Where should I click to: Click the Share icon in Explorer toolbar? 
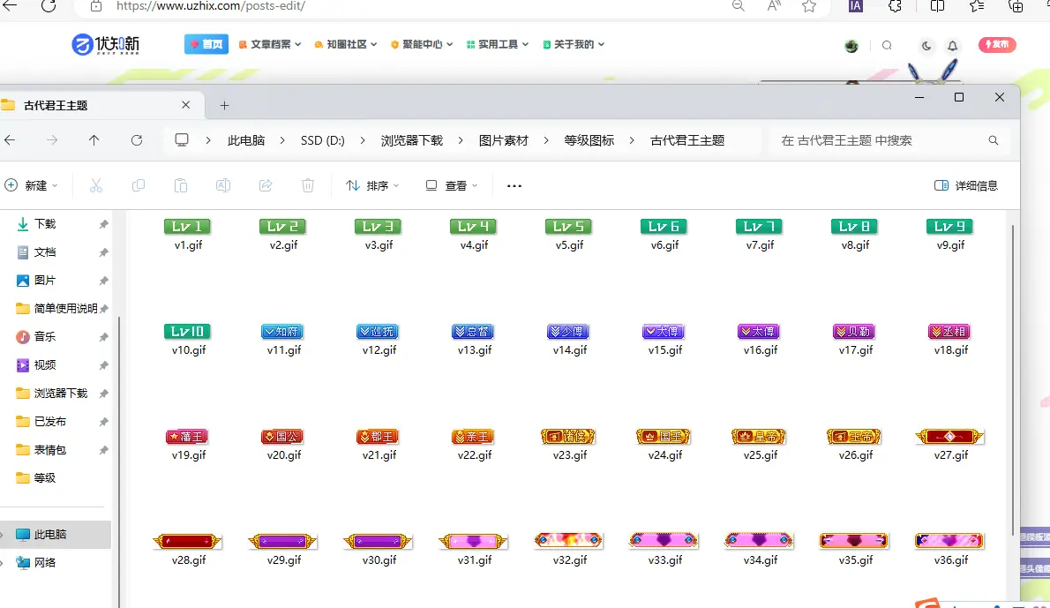pyautogui.click(x=265, y=185)
